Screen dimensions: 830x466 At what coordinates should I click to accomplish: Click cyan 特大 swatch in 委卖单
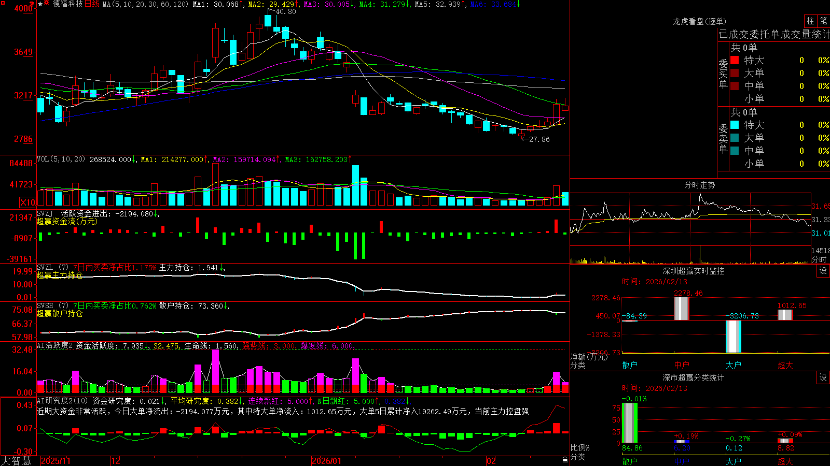coord(735,125)
